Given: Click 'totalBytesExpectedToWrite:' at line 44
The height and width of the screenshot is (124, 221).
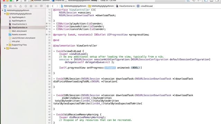Looking at the screenshot, I should [72, 103].
